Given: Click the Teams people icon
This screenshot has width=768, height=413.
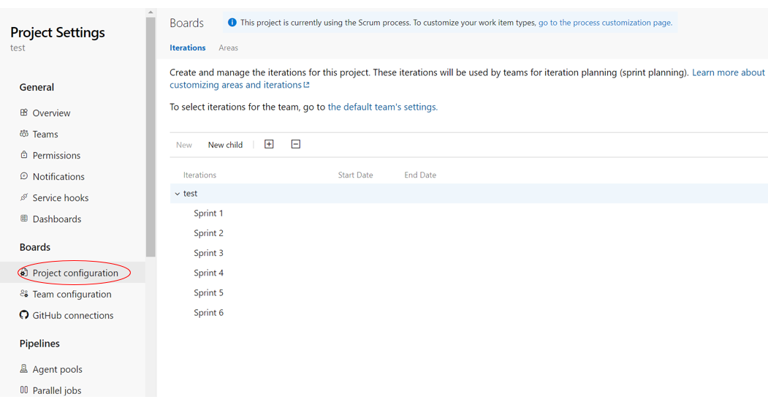Looking at the screenshot, I should (23, 133).
